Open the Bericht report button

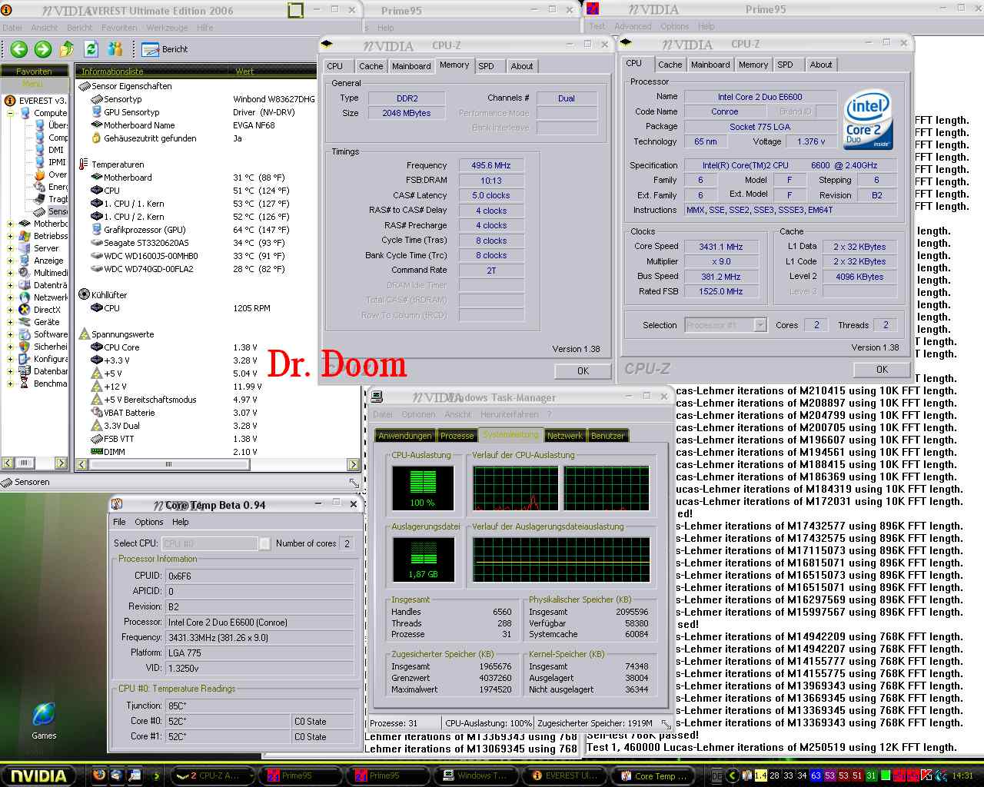point(165,49)
